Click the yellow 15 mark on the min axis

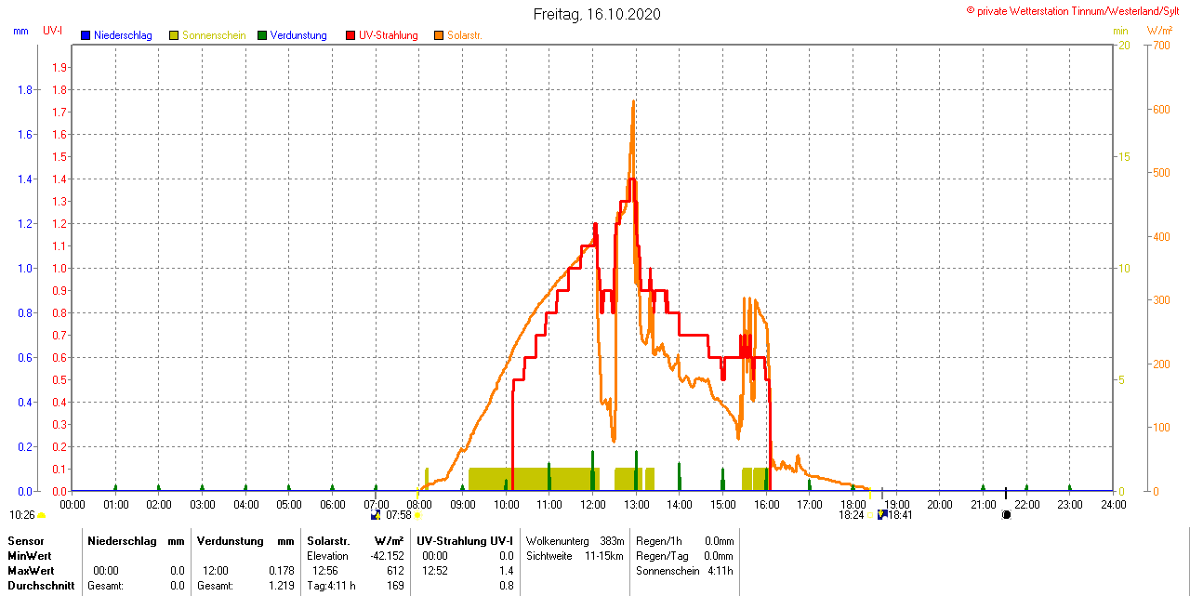[1123, 156]
